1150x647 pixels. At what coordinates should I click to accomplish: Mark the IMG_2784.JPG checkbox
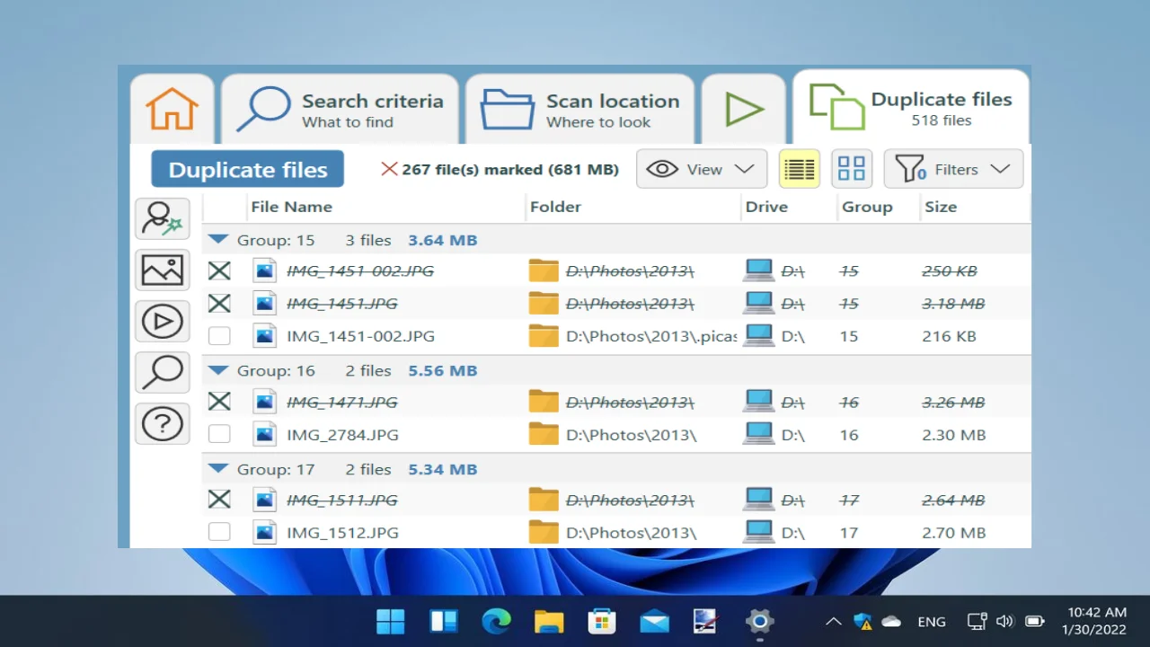(219, 434)
